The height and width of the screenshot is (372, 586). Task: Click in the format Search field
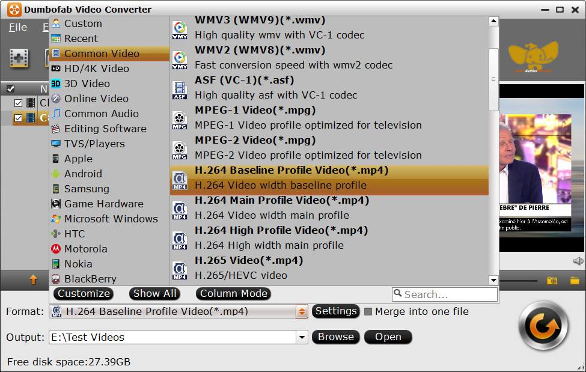click(445, 294)
